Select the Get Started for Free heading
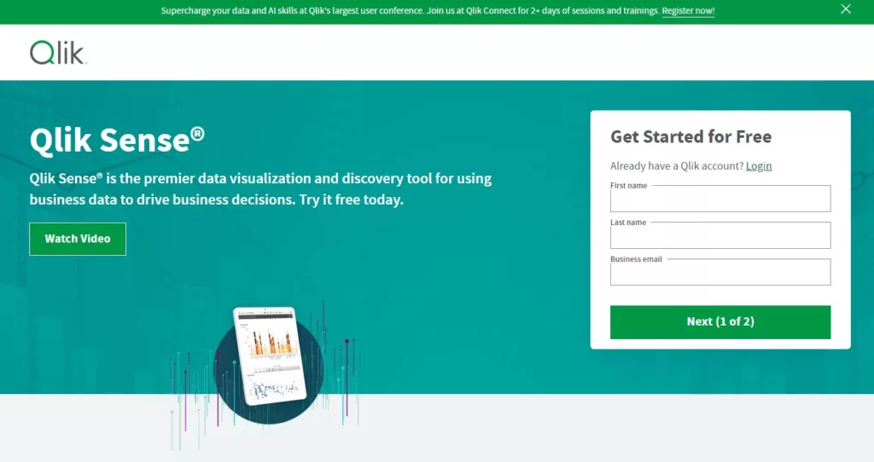The image size is (874, 462). point(690,136)
